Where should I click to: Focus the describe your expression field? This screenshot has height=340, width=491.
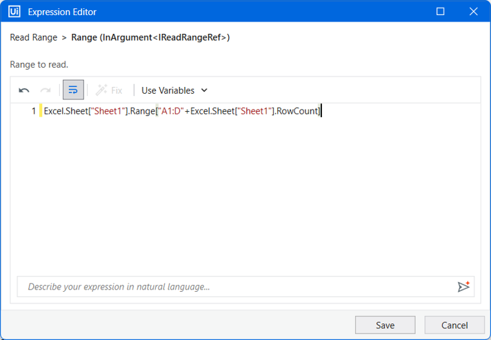pyautogui.click(x=237, y=286)
